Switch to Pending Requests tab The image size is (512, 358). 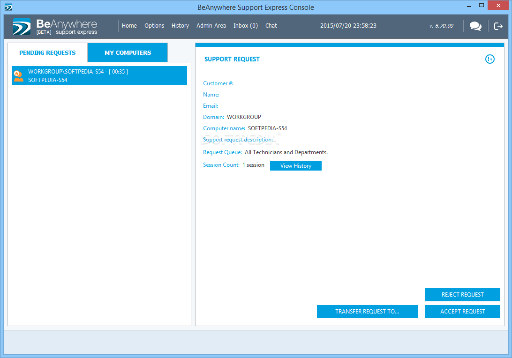(47, 52)
